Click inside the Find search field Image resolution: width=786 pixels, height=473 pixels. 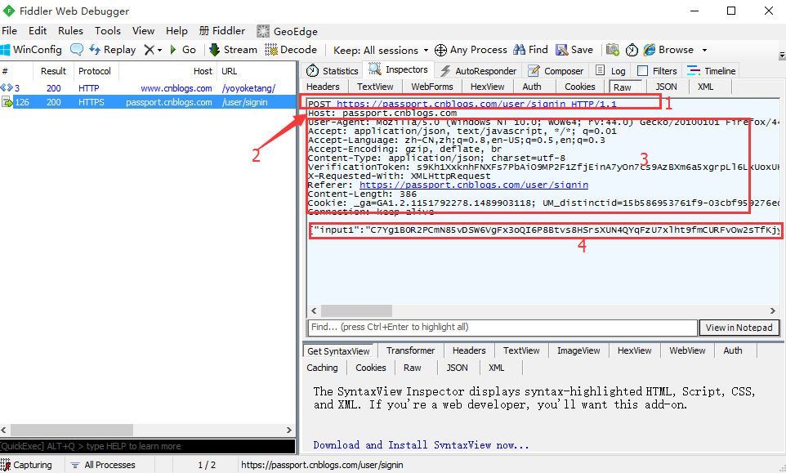click(490, 327)
